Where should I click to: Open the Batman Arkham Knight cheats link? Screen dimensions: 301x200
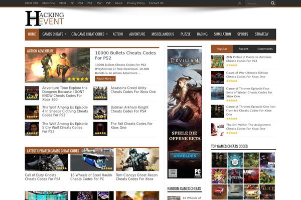[129, 109]
